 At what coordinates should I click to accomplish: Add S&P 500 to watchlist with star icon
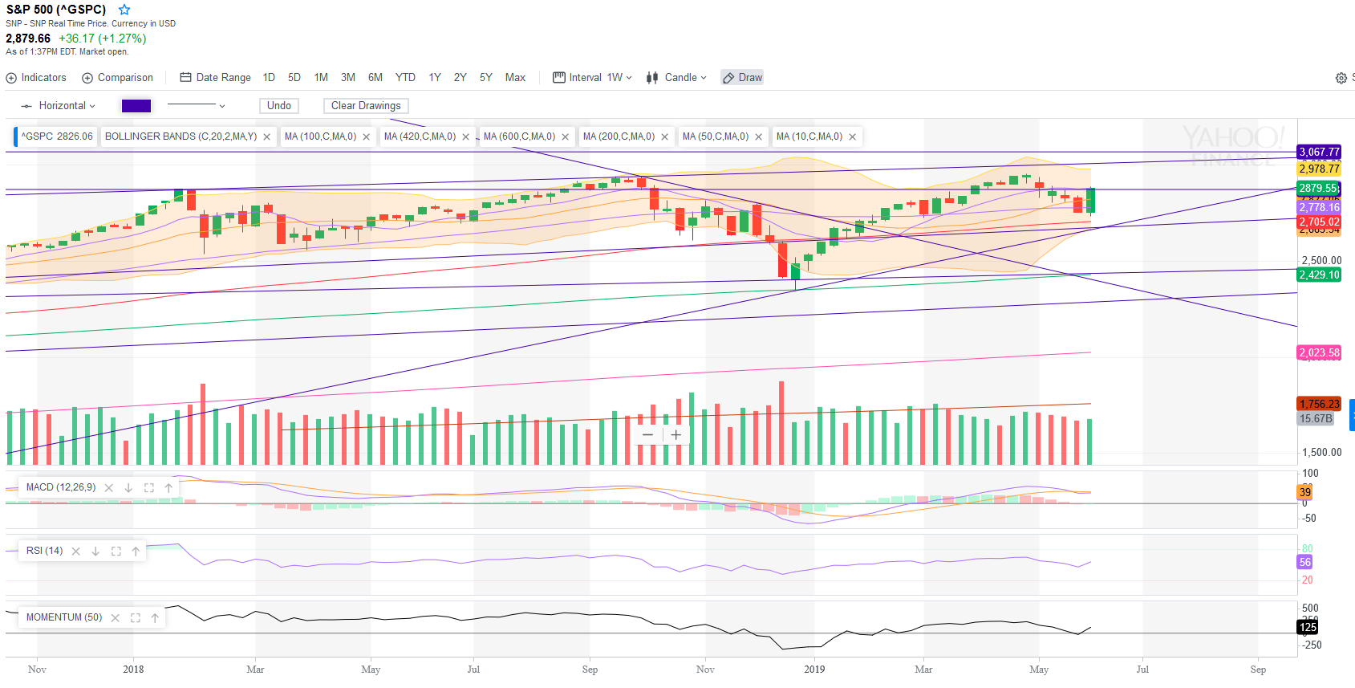click(124, 10)
